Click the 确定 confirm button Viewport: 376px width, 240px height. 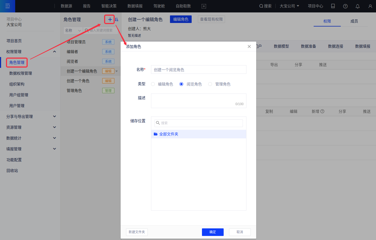(213, 232)
